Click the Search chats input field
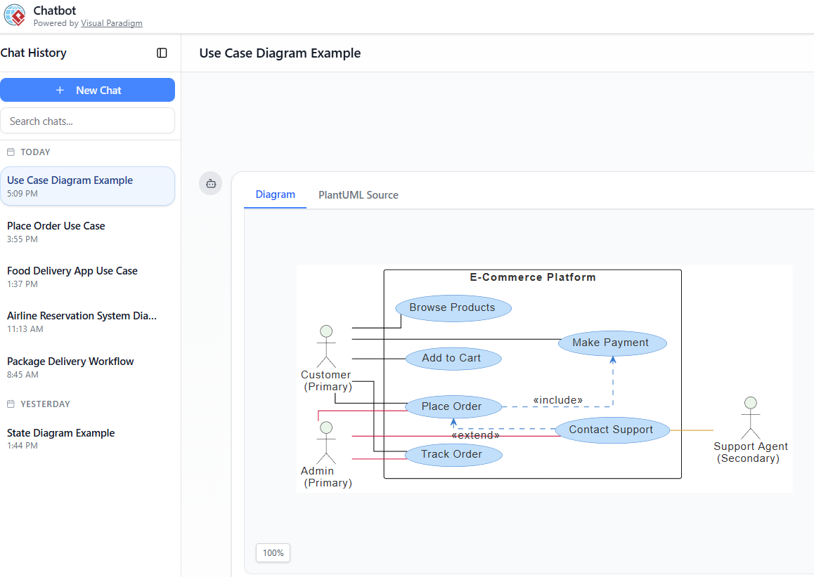 [x=87, y=121]
